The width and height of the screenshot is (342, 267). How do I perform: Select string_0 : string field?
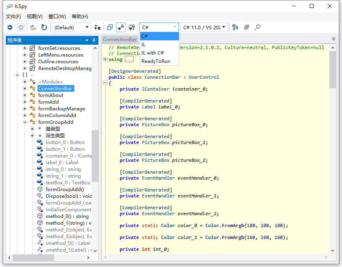click(x=63, y=169)
